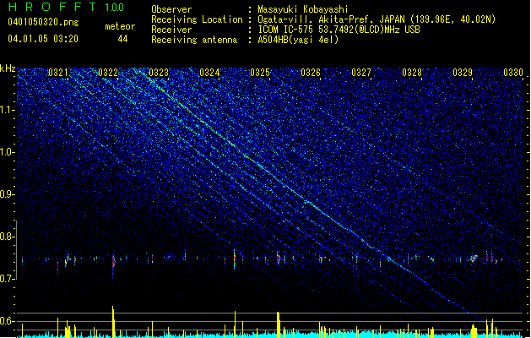Screen dimensions: 531x338
Task: Click the meteor count value 44
Action: (122, 39)
